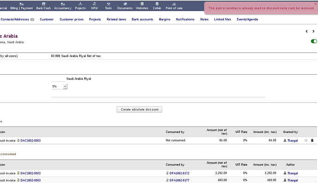
Task: Open user Thangal in the 3,292.00 row
Action: coord(293,173)
